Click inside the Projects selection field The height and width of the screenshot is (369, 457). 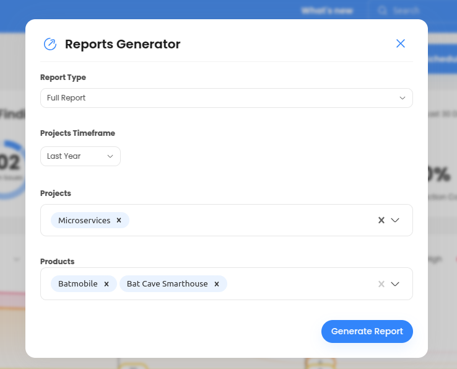point(227,220)
